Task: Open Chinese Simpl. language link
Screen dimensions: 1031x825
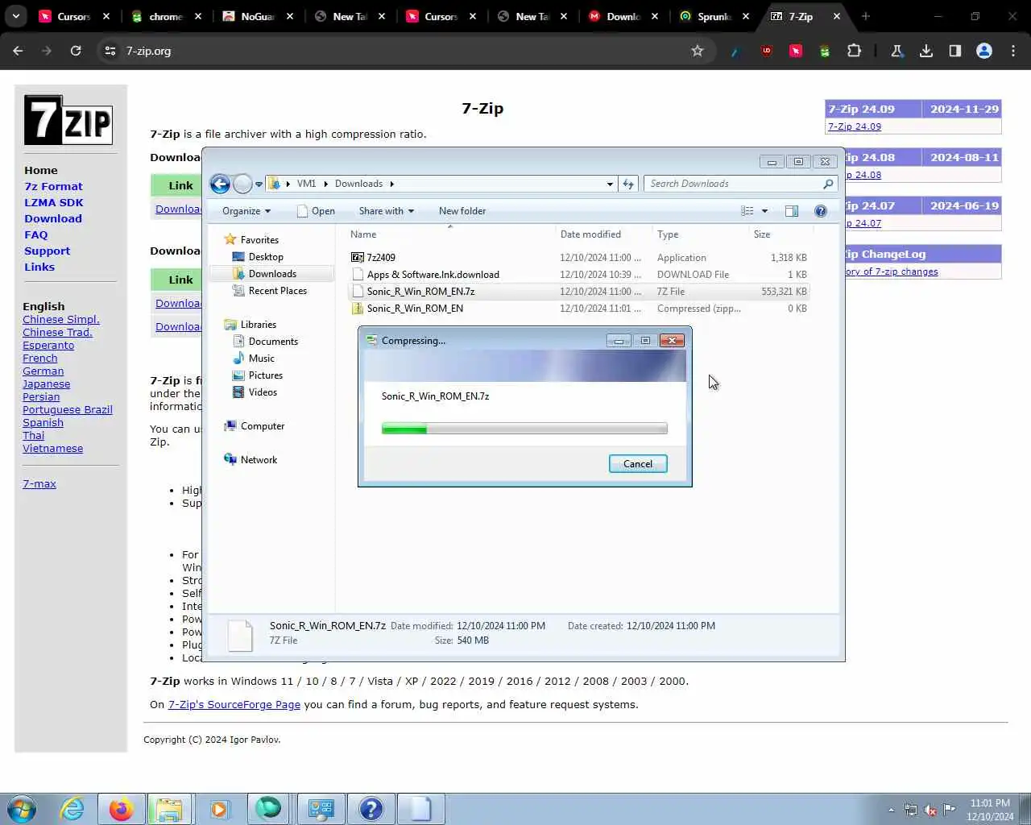Action: point(61,319)
